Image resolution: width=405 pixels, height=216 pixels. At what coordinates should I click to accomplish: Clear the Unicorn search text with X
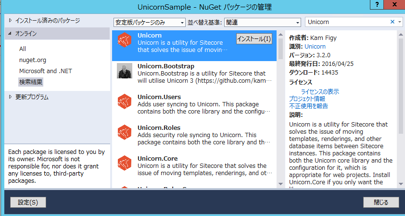click(392, 22)
